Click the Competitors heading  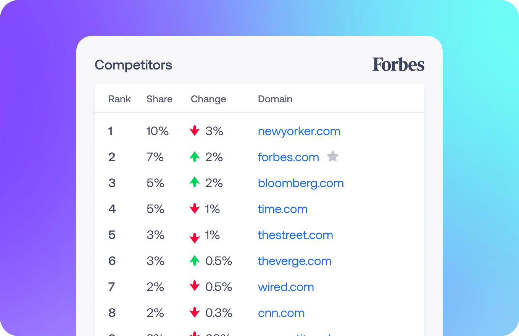[x=133, y=65]
